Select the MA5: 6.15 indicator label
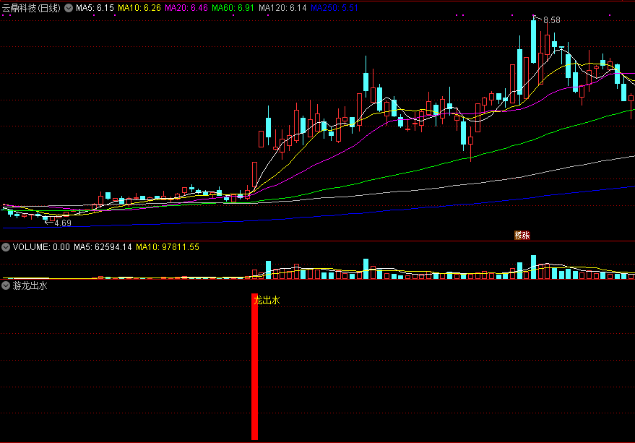This screenshot has width=635, height=443. pos(95,8)
